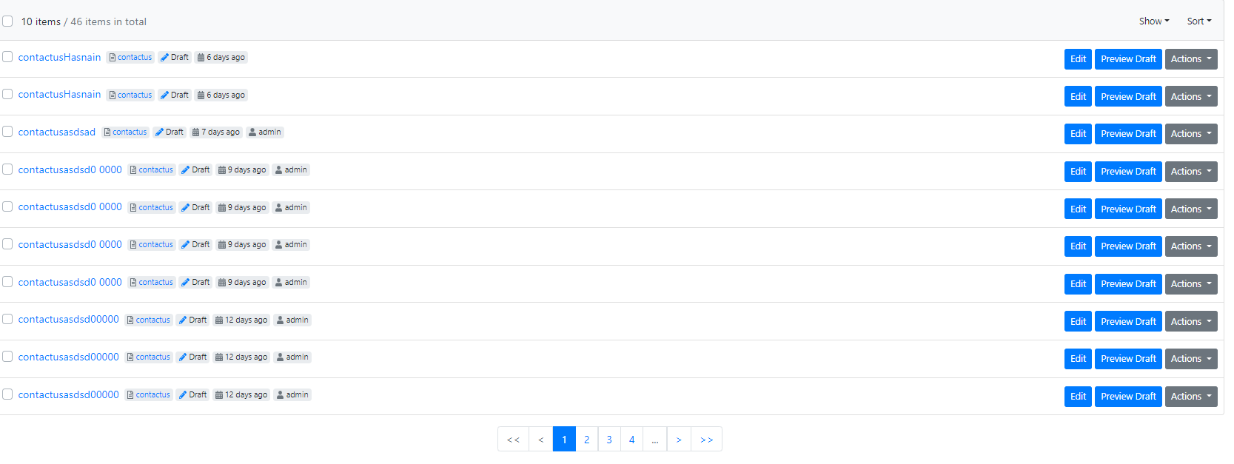
Task: Open the first contactusasdsd00000 title link
Action: (69, 319)
